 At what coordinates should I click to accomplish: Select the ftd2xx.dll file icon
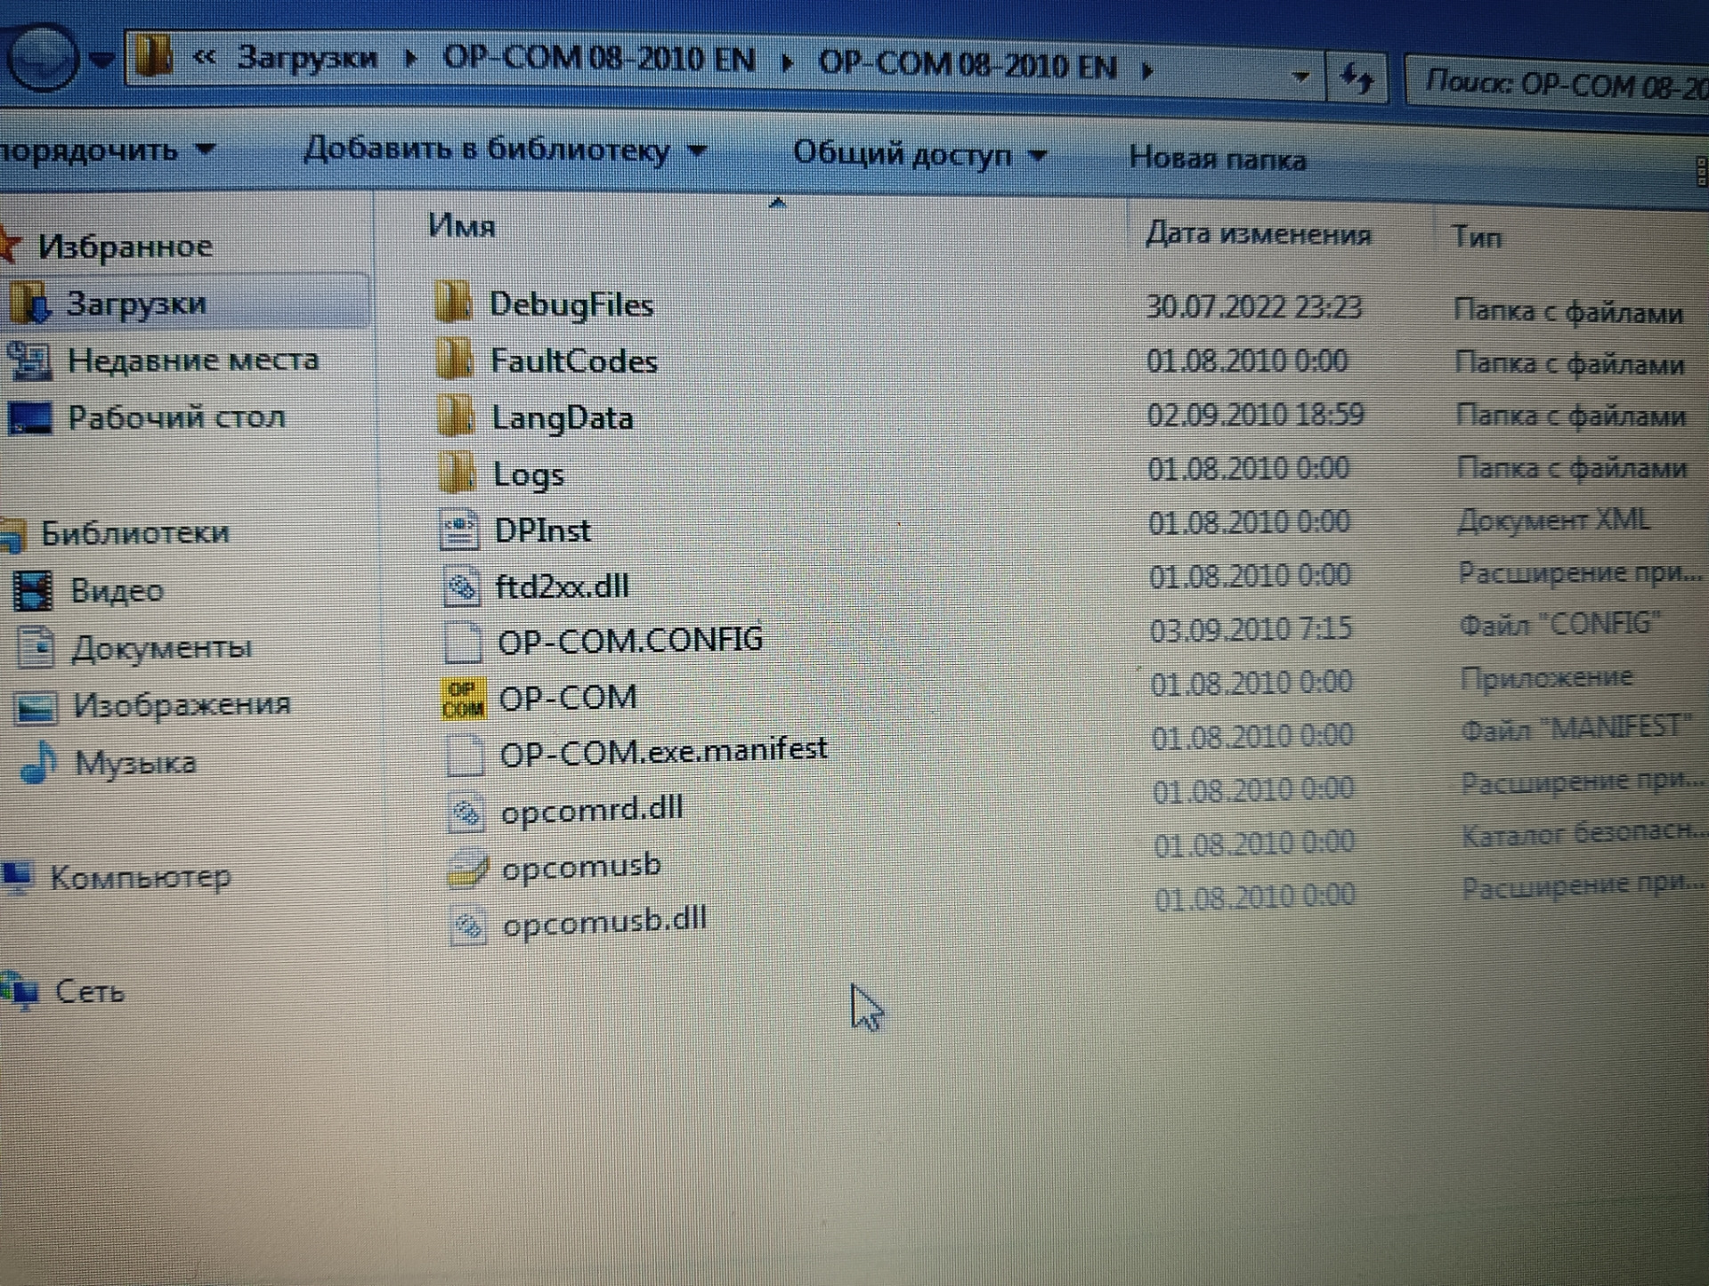click(x=462, y=586)
